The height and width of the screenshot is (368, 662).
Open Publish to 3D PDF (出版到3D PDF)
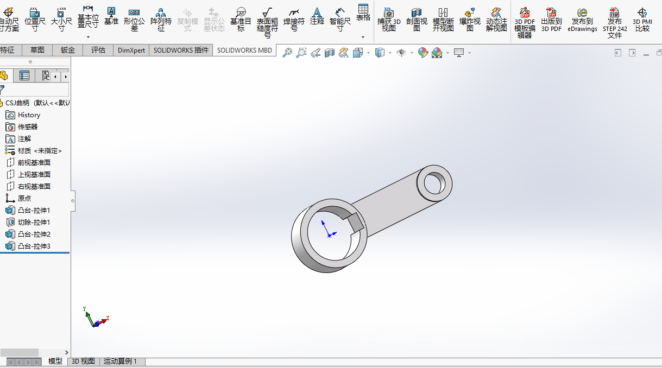click(551, 20)
